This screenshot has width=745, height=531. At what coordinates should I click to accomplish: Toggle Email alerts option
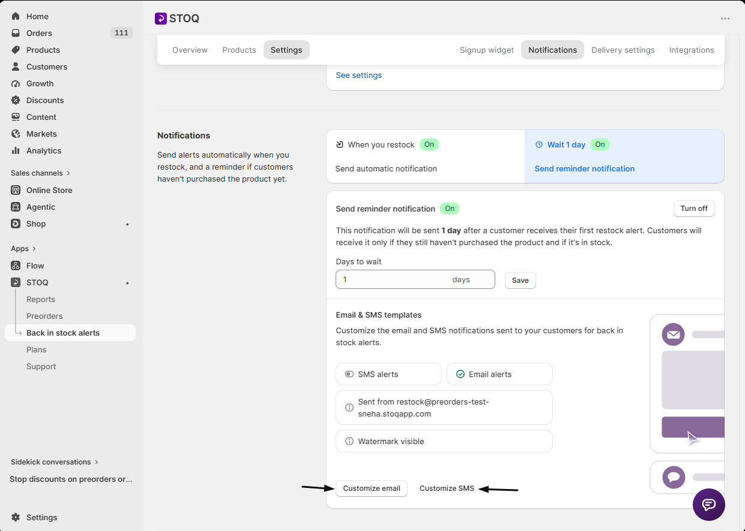[x=499, y=374]
